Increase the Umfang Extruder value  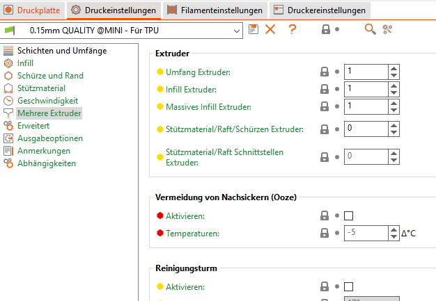click(394, 67)
